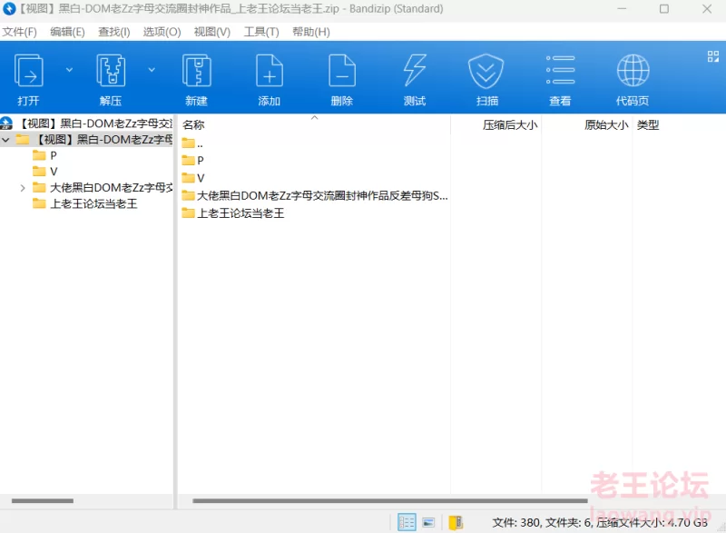Open the 查找(I) menu
This screenshot has width=726, height=533.
click(114, 32)
